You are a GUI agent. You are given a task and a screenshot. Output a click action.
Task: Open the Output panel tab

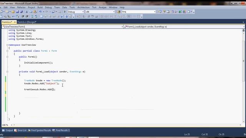pos(8,130)
